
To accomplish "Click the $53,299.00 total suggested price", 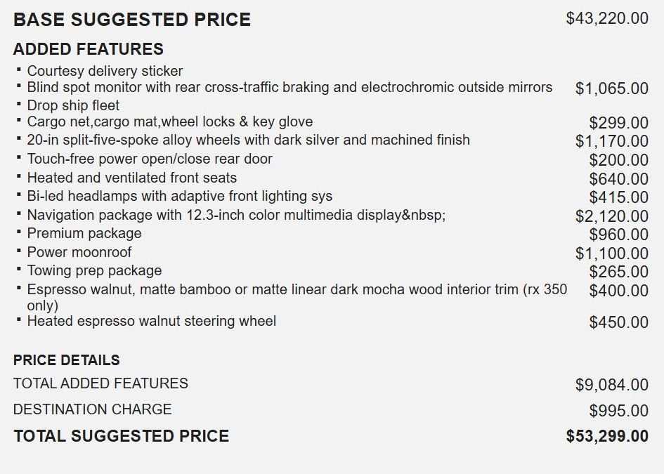I will (607, 436).
